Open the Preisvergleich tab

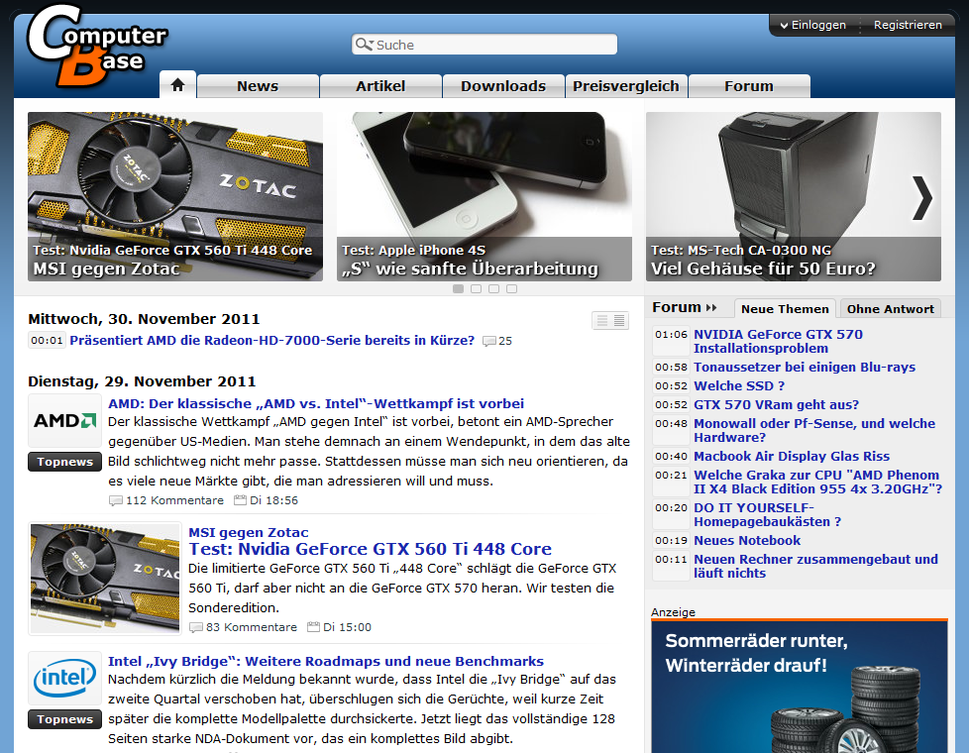point(626,86)
